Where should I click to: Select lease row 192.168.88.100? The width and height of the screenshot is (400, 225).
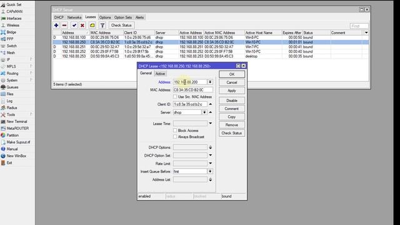(x=211, y=37)
